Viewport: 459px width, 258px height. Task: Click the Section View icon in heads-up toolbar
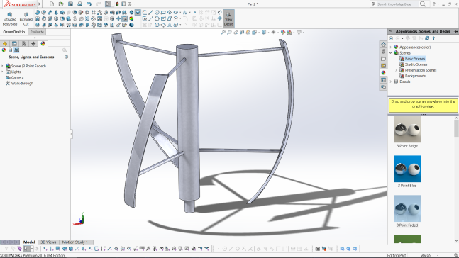[242, 32]
